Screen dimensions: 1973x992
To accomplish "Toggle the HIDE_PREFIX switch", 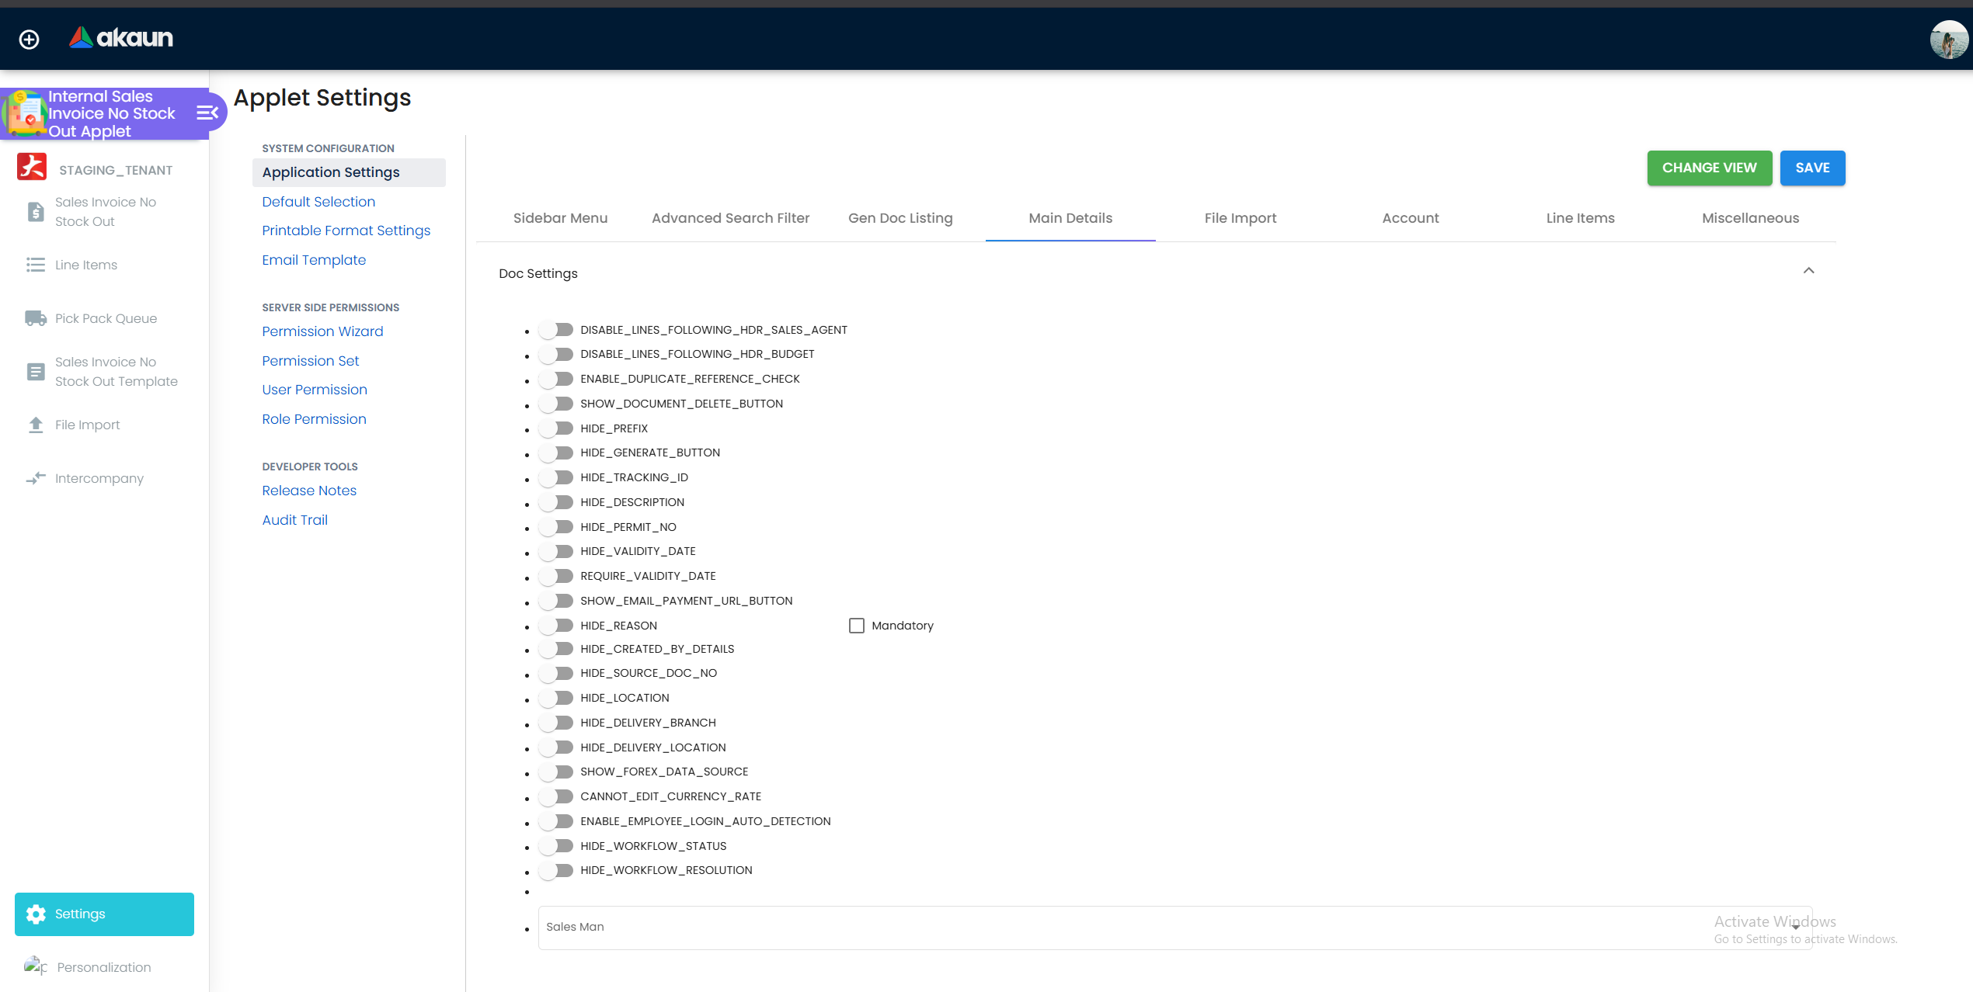I will (556, 428).
